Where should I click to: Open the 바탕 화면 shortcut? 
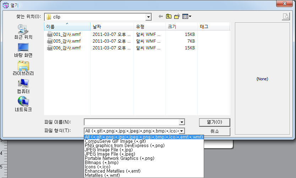(x=23, y=50)
